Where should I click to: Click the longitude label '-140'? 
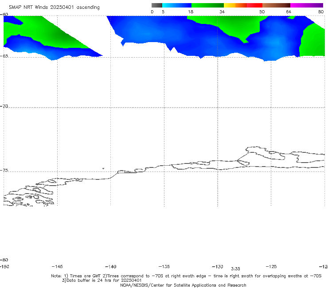coord(111,266)
